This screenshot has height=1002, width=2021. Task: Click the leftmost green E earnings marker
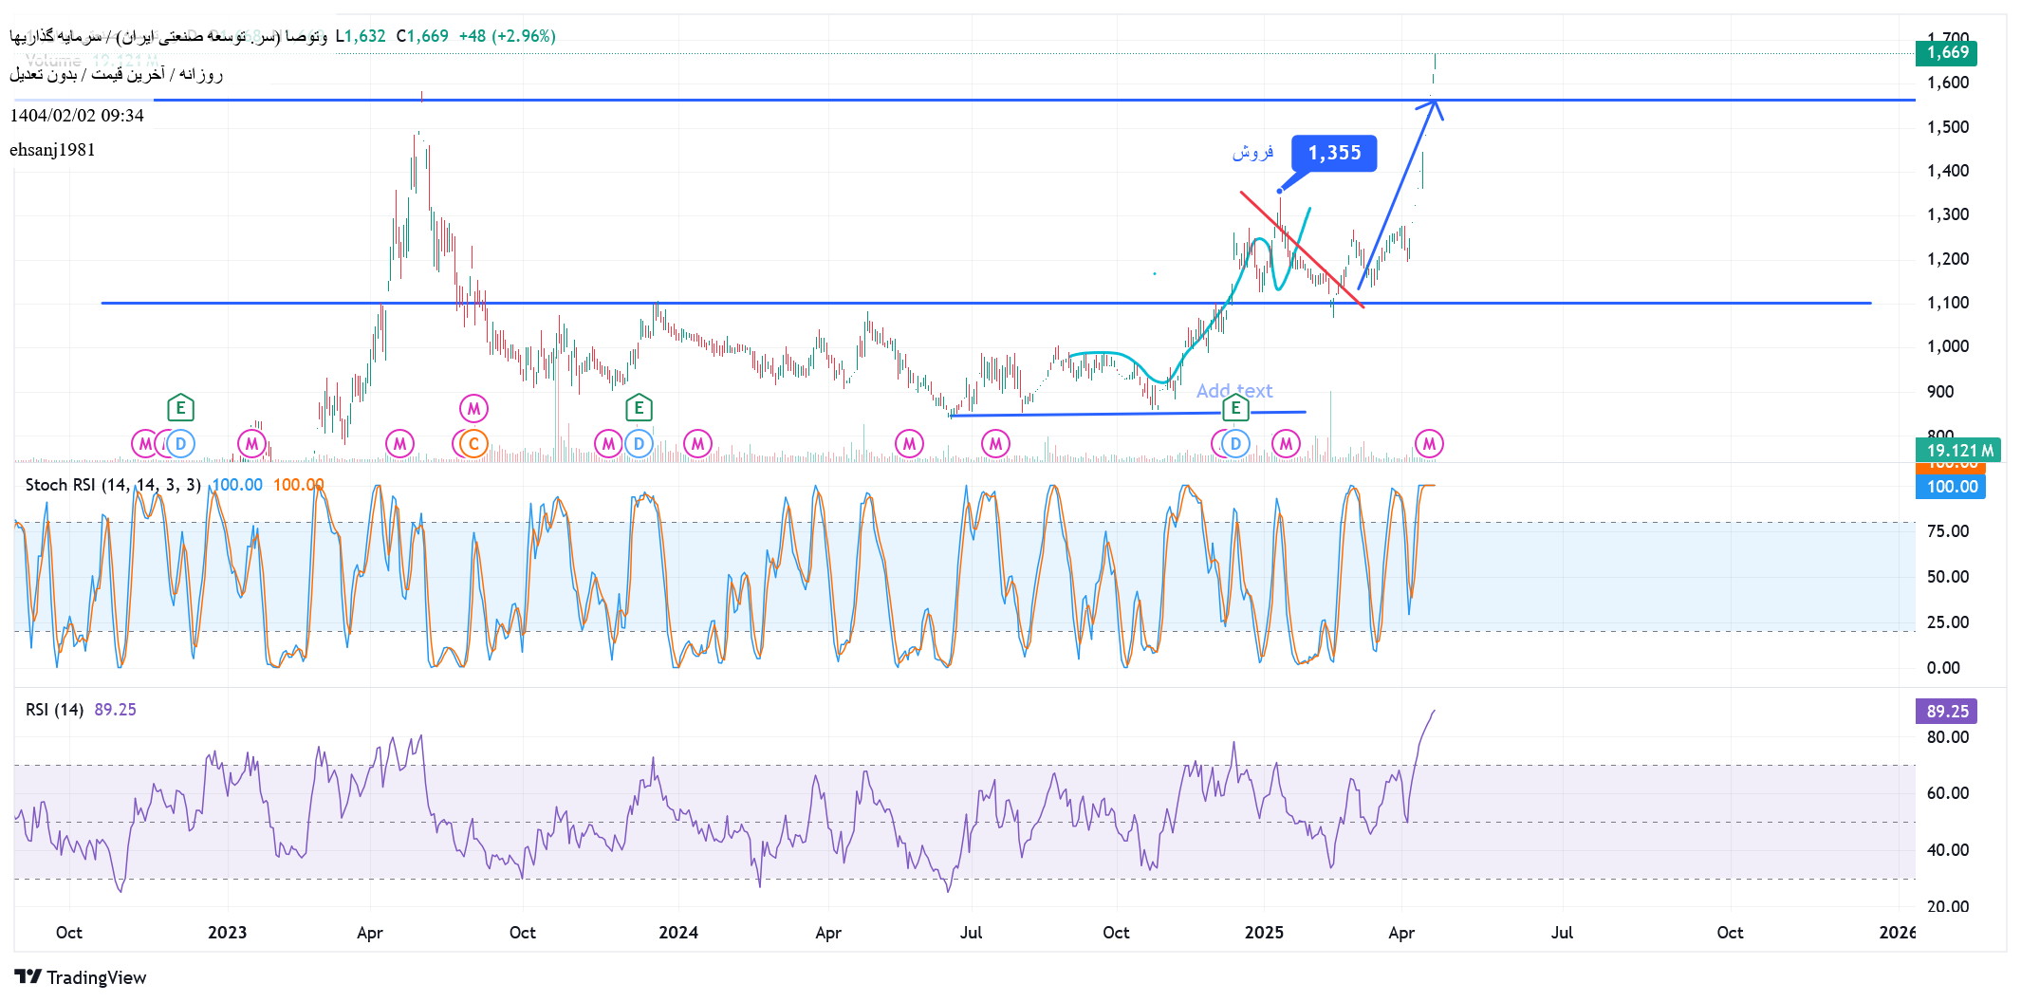(180, 408)
